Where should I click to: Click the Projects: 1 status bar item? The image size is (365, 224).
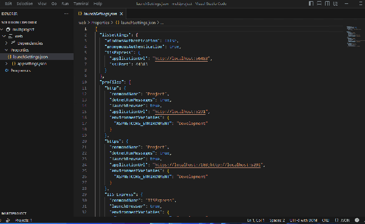(24, 220)
